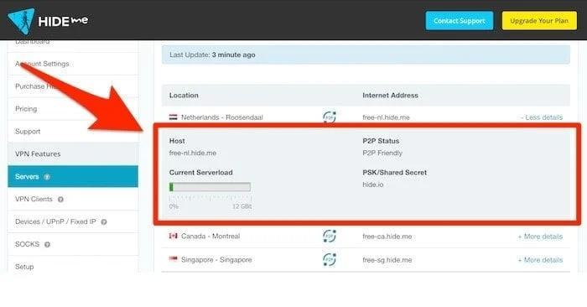Open the SOCKS sidebar item

click(x=73, y=244)
